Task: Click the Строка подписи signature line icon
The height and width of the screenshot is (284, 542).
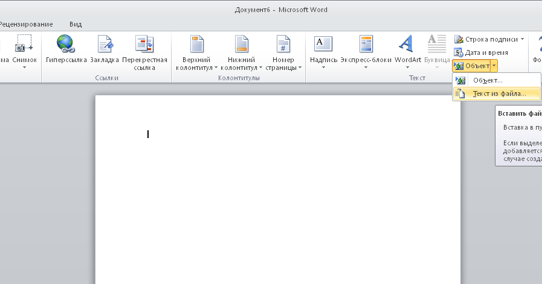Action: (459, 39)
